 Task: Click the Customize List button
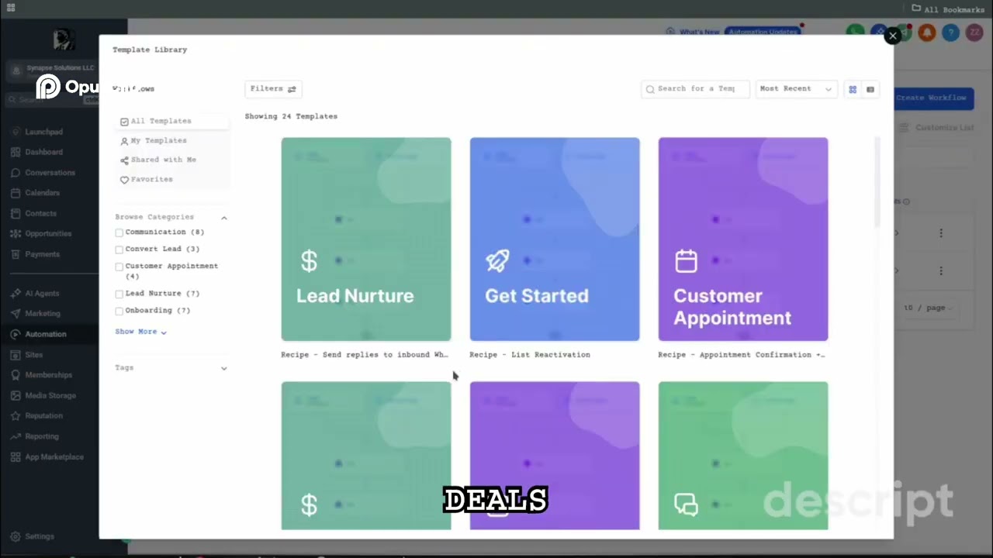[x=937, y=128]
